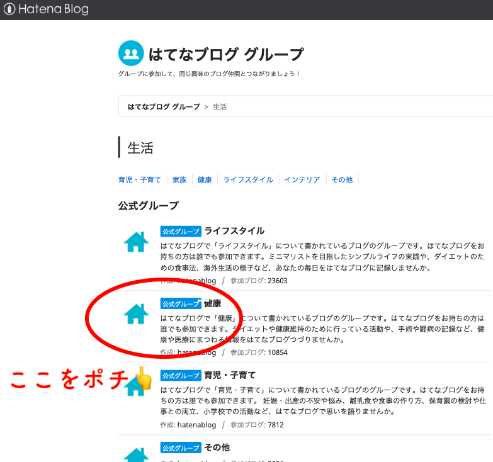Click the groups tagline under page title

click(209, 74)
